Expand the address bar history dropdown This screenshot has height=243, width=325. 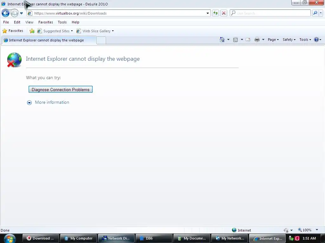pyautogui.click(x=208, y=13)
